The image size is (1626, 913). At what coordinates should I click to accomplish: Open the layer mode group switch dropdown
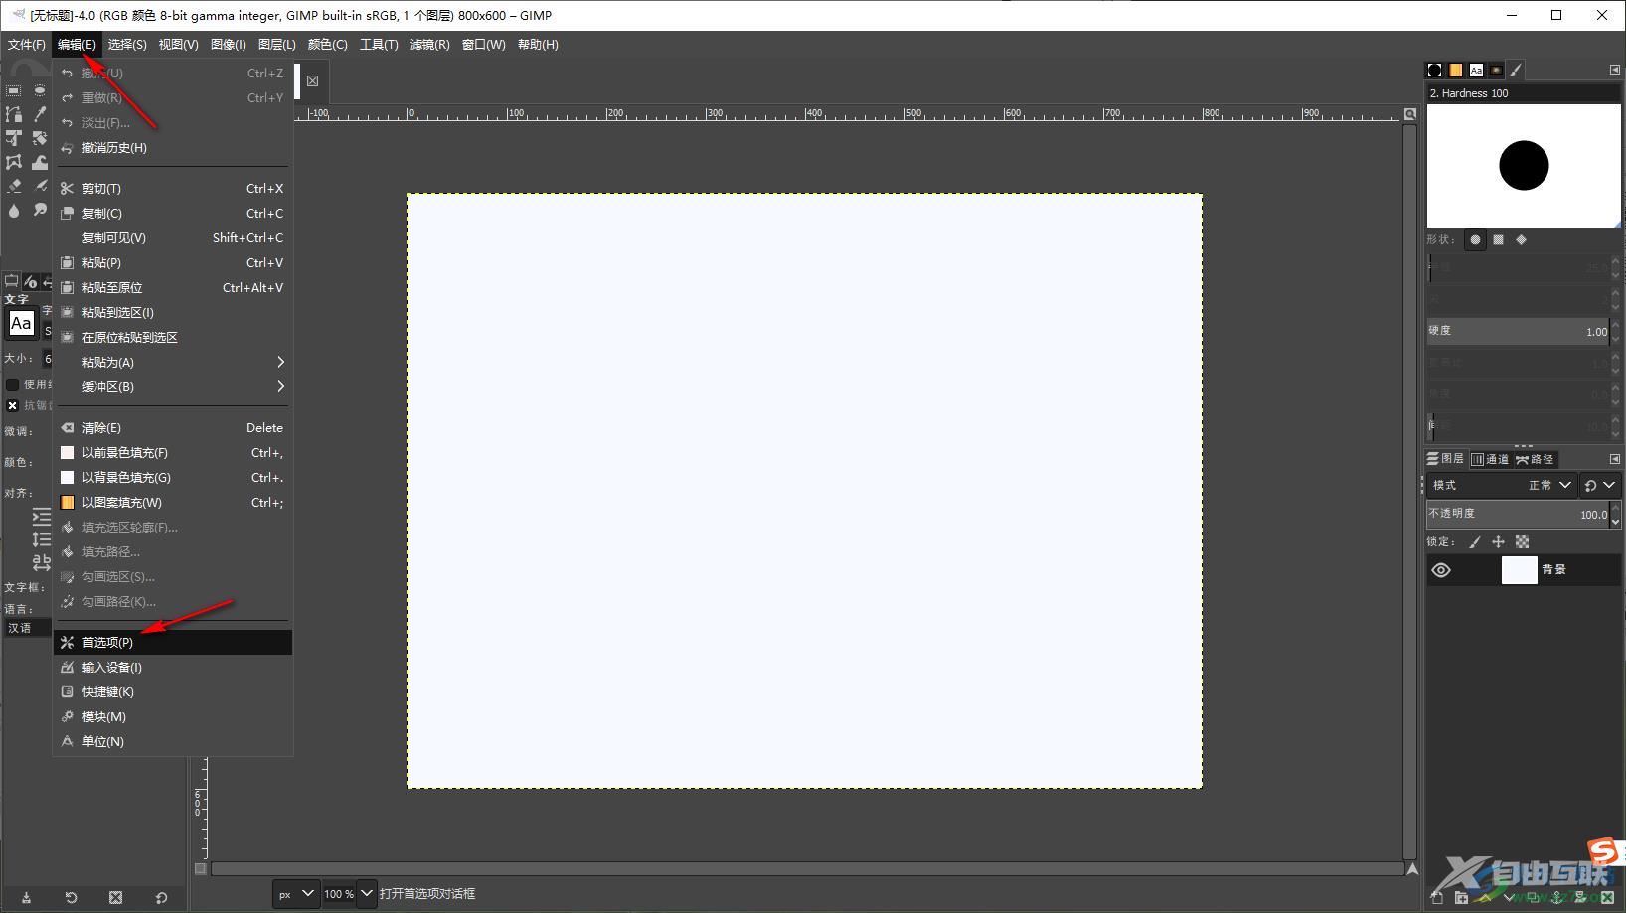pos(1600,485)
